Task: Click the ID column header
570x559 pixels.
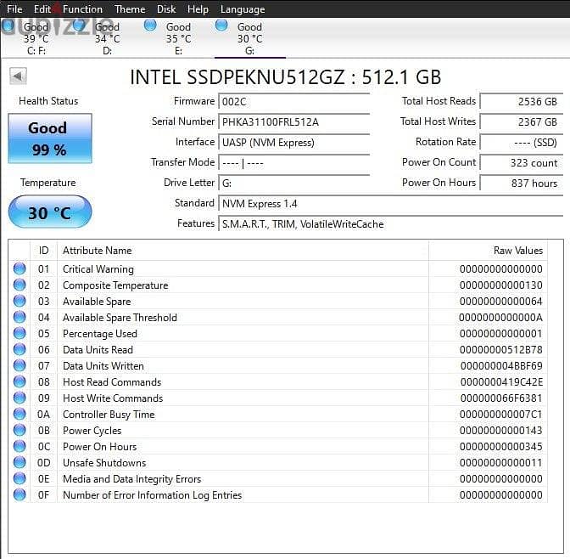Action: click(43, 251)
